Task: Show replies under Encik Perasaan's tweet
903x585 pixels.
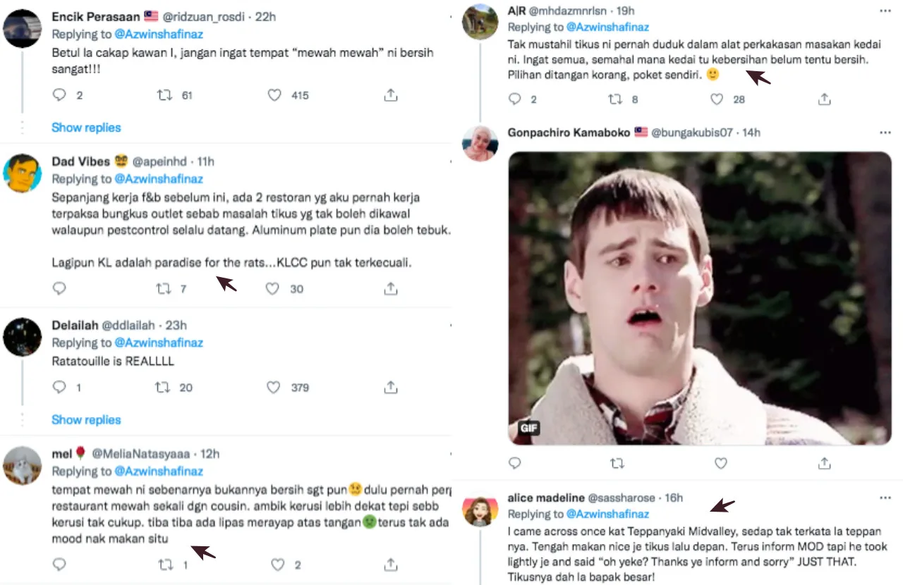Action: [x=86, y=128]
